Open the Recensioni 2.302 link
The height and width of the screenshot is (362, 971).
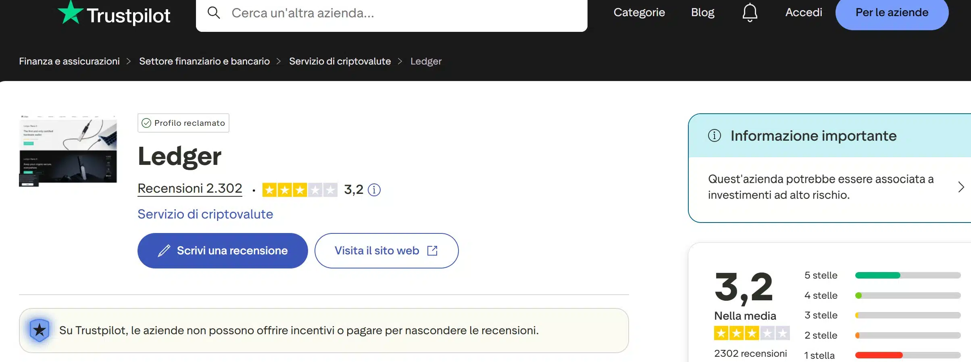pos(190,188)
